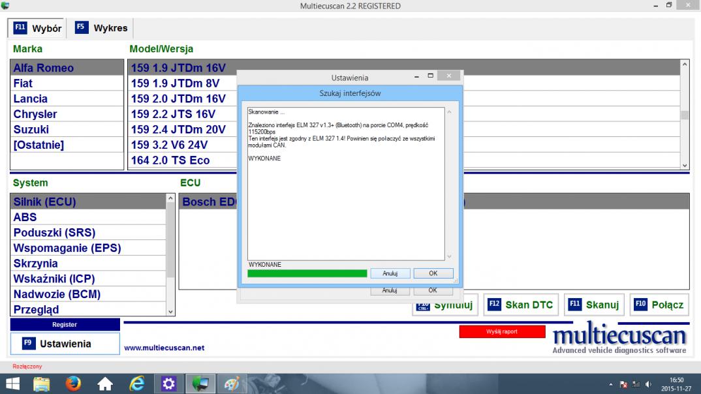Viewport: 701px width, 394px height.
Task: Open www.multiecuscan.net link
Action: coord(164,348)
